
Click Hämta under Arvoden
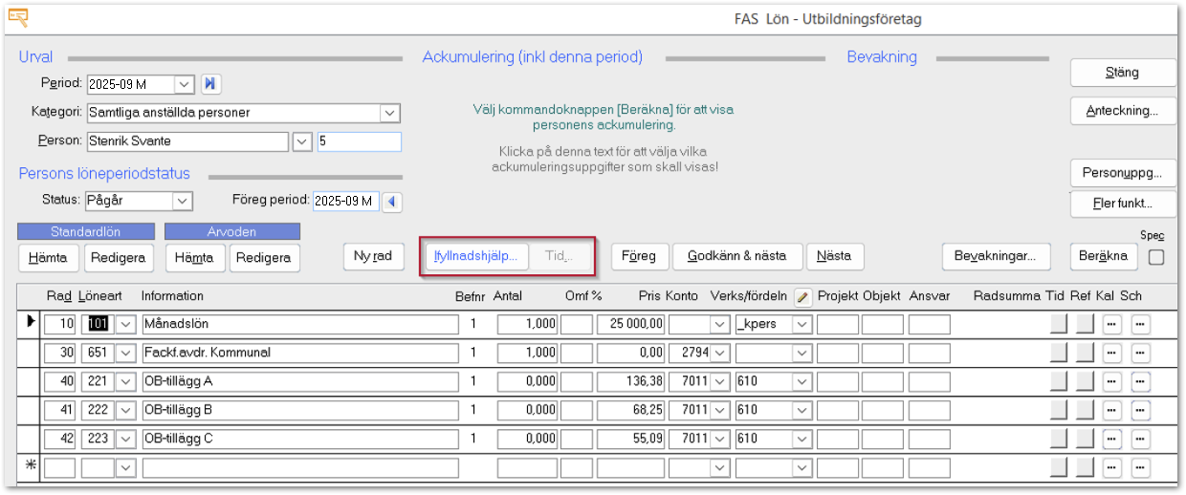point(195,258)
